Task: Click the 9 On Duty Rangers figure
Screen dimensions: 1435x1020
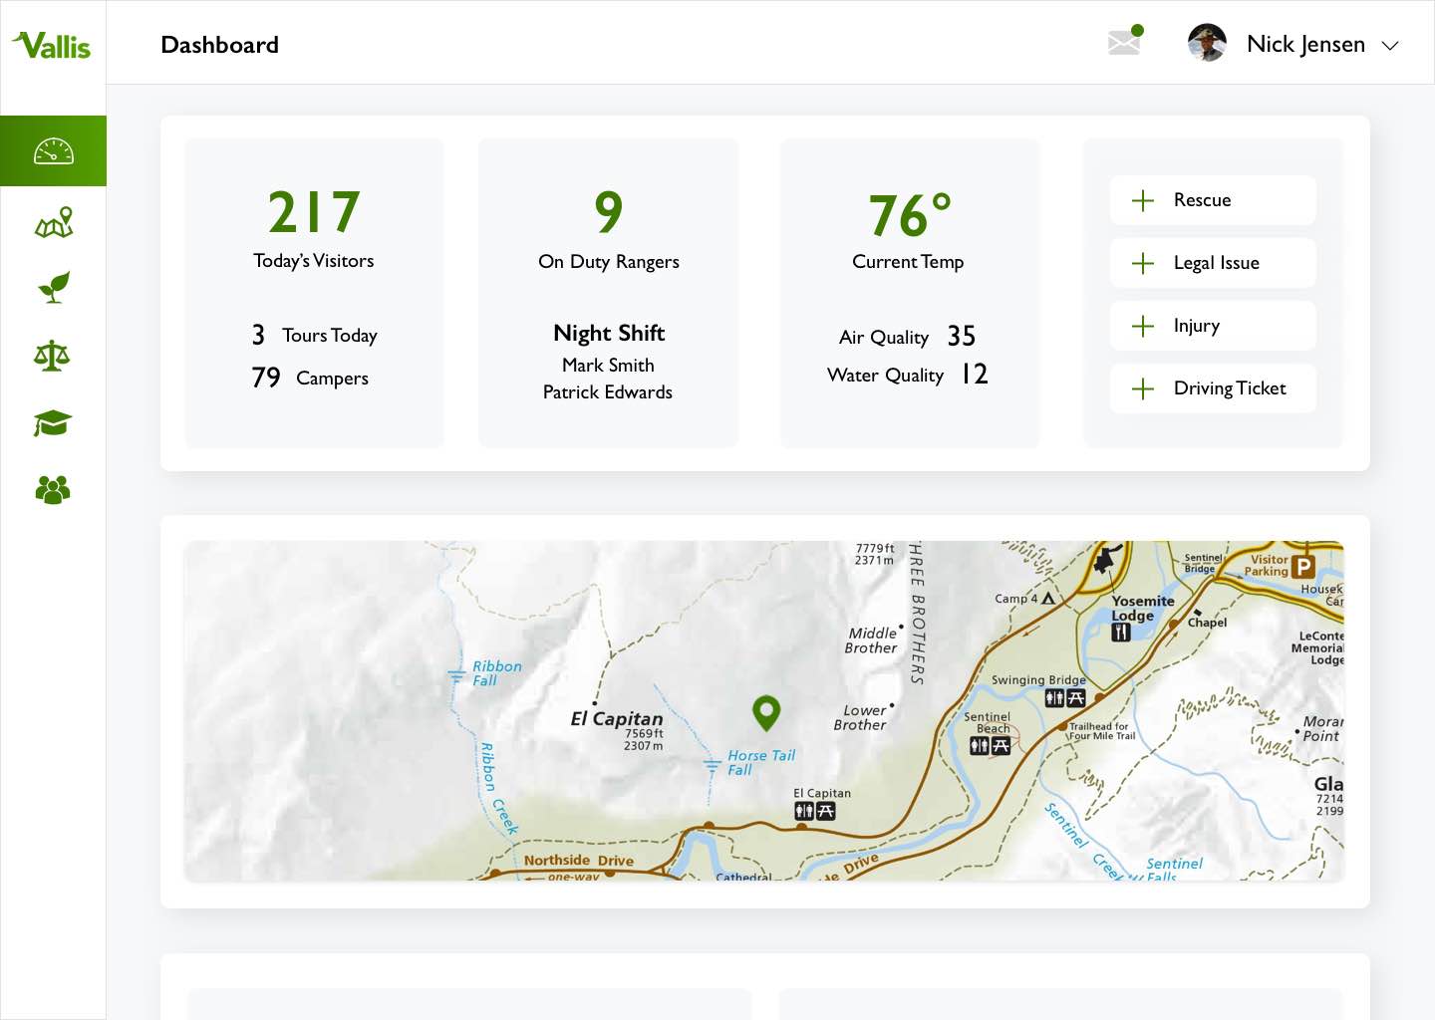Action: [x=609, y=211]
